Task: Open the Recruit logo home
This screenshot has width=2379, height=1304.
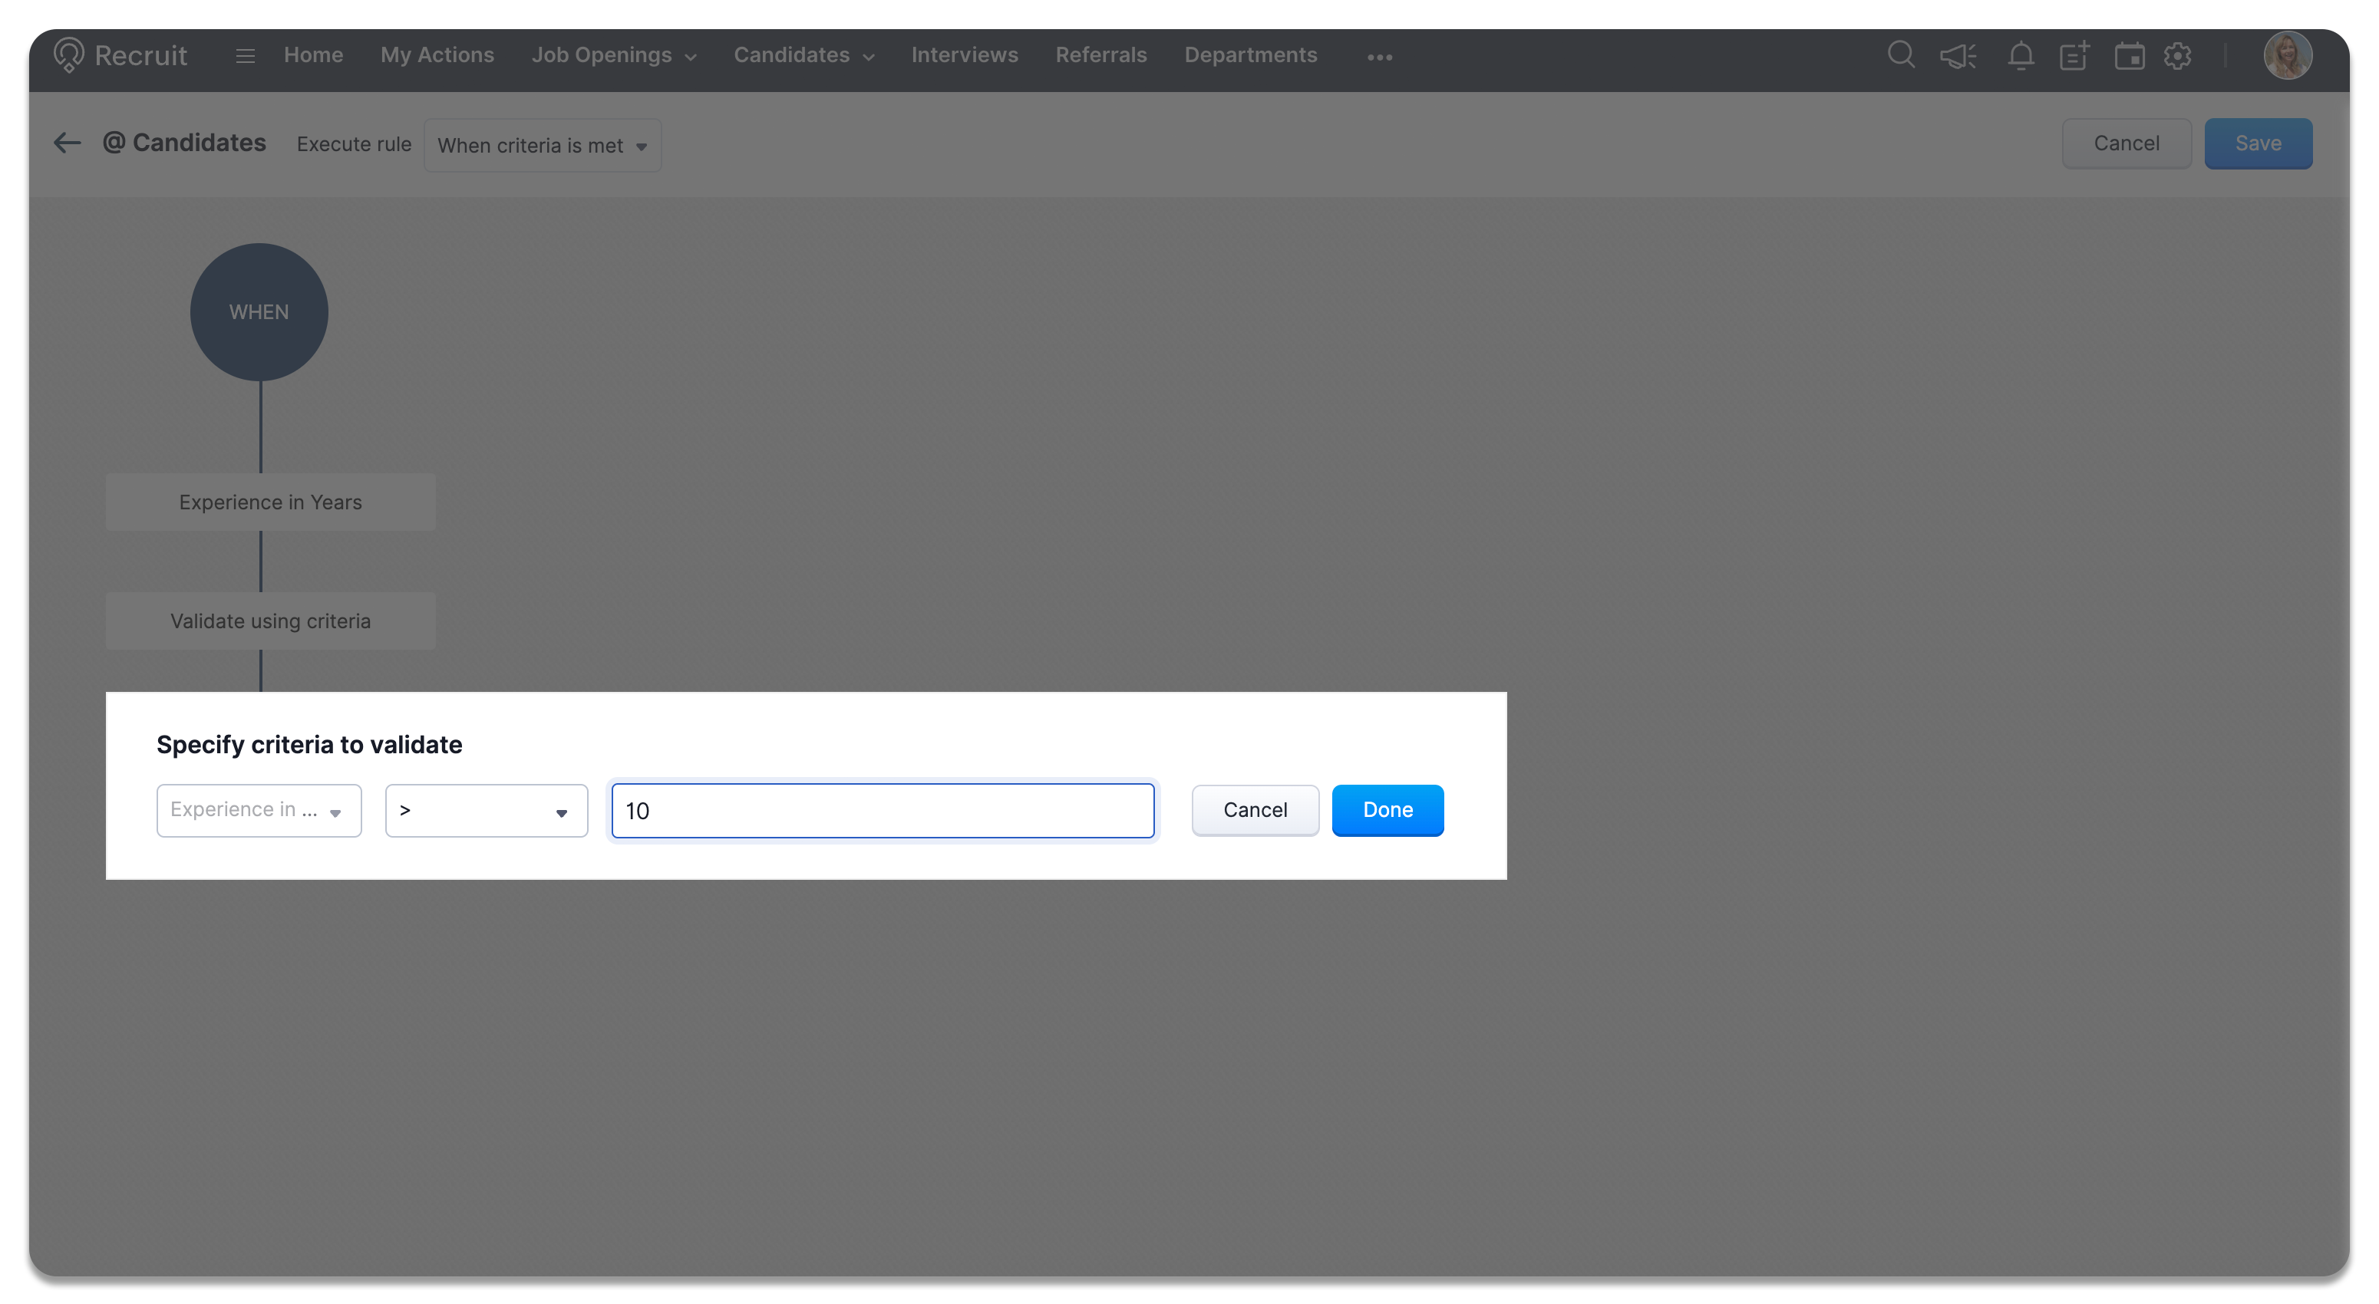Action: (120, 55)
